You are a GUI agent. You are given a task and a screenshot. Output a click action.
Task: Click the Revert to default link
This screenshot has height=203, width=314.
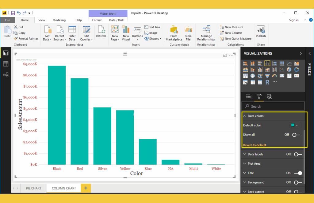point(255,145)
